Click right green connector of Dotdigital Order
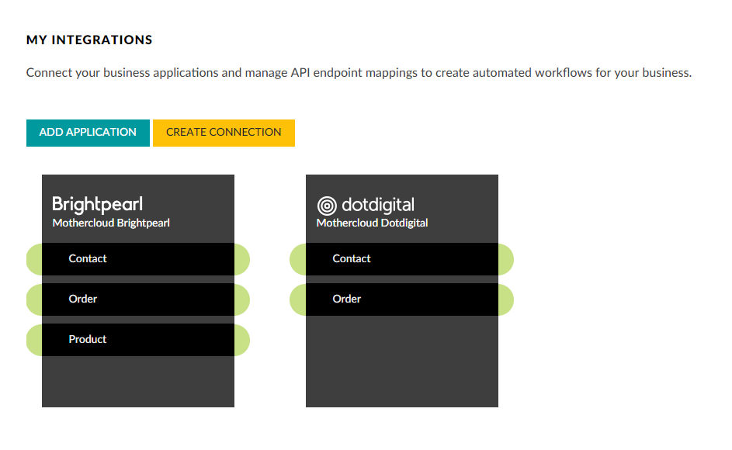This screenshot has width=732, height=450. coord(505,299)
